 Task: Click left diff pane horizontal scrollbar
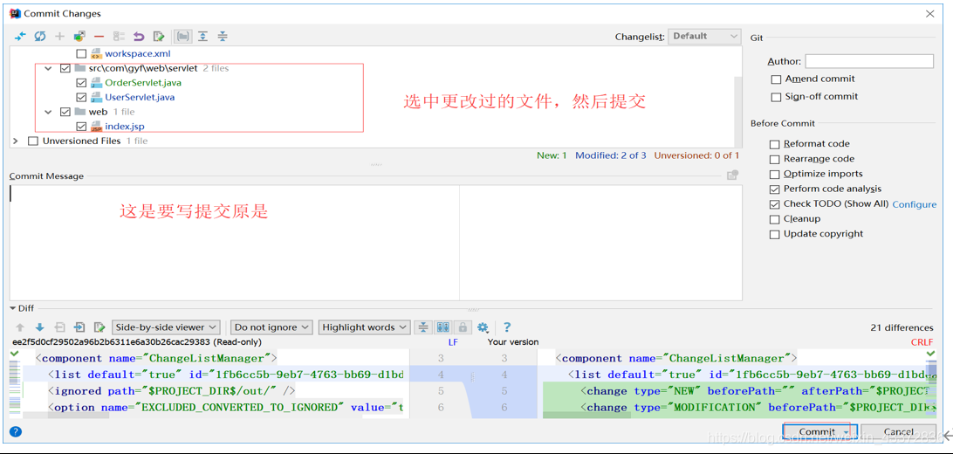65,415
